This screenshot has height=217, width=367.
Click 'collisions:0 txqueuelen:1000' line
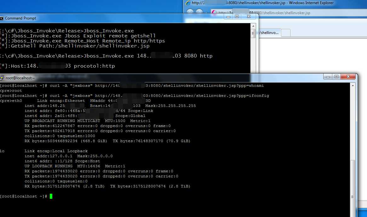coord(60,136)
